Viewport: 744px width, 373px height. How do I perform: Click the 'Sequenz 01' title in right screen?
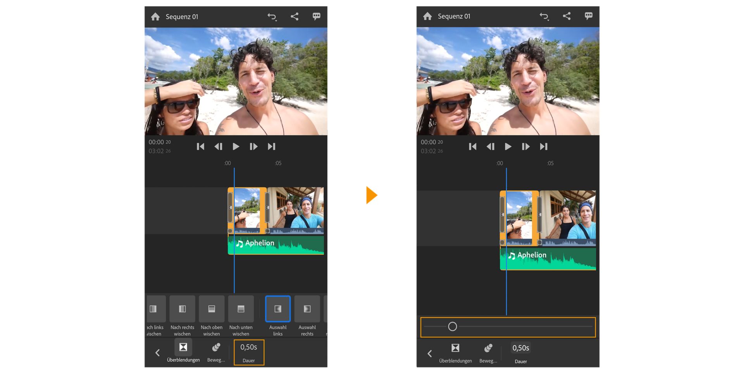454,16
